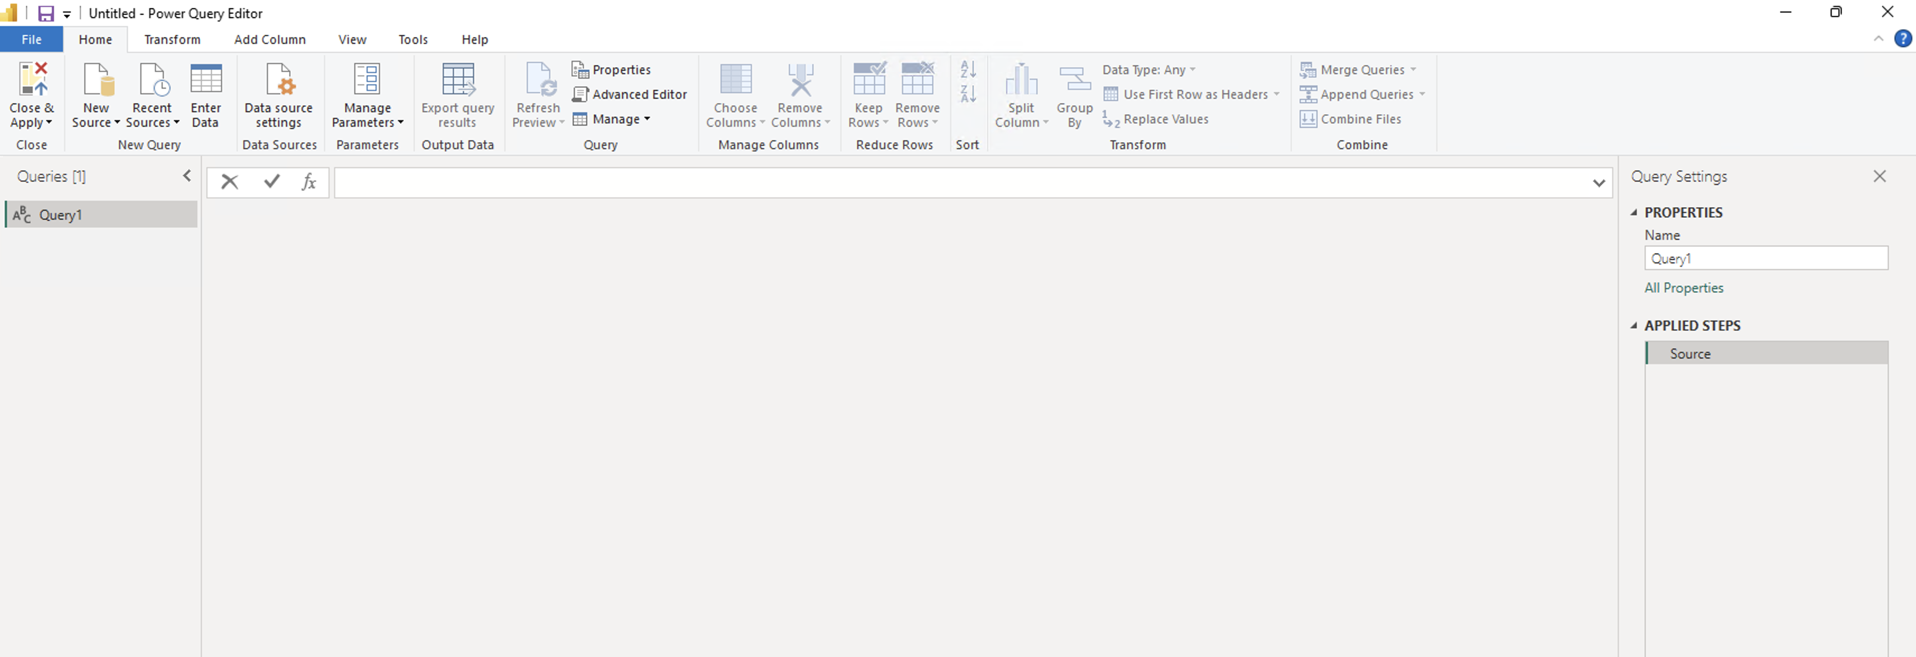This screenshot has width=1916, height=657.
Task: Switch to the Add Column tab
Action: point(270,39)
